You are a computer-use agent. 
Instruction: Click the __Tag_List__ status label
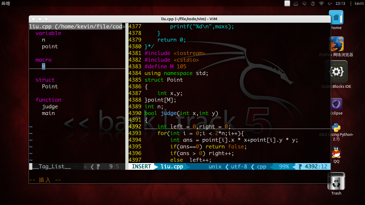tap(52, 167)
